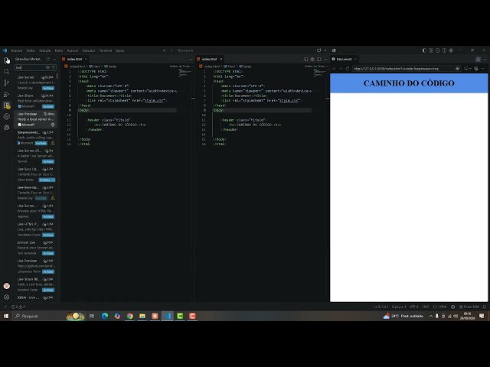Expand the Editor de Texto dropdown in first editor
Viewport: 490px width, 367px height.
tap(181, 67)
